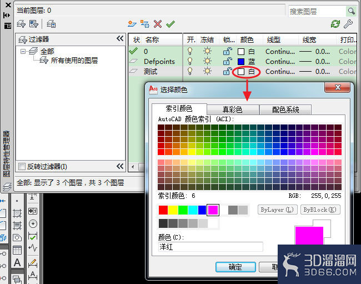Create new layer frozen in all viewports
361x284 pixels.
coord(145,24)
